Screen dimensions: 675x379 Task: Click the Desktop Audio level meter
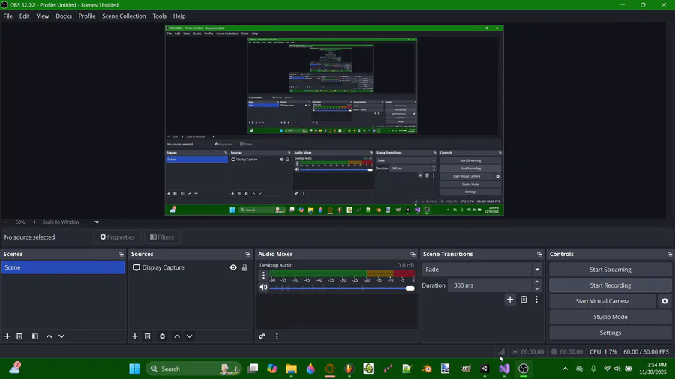coord(342,273)
